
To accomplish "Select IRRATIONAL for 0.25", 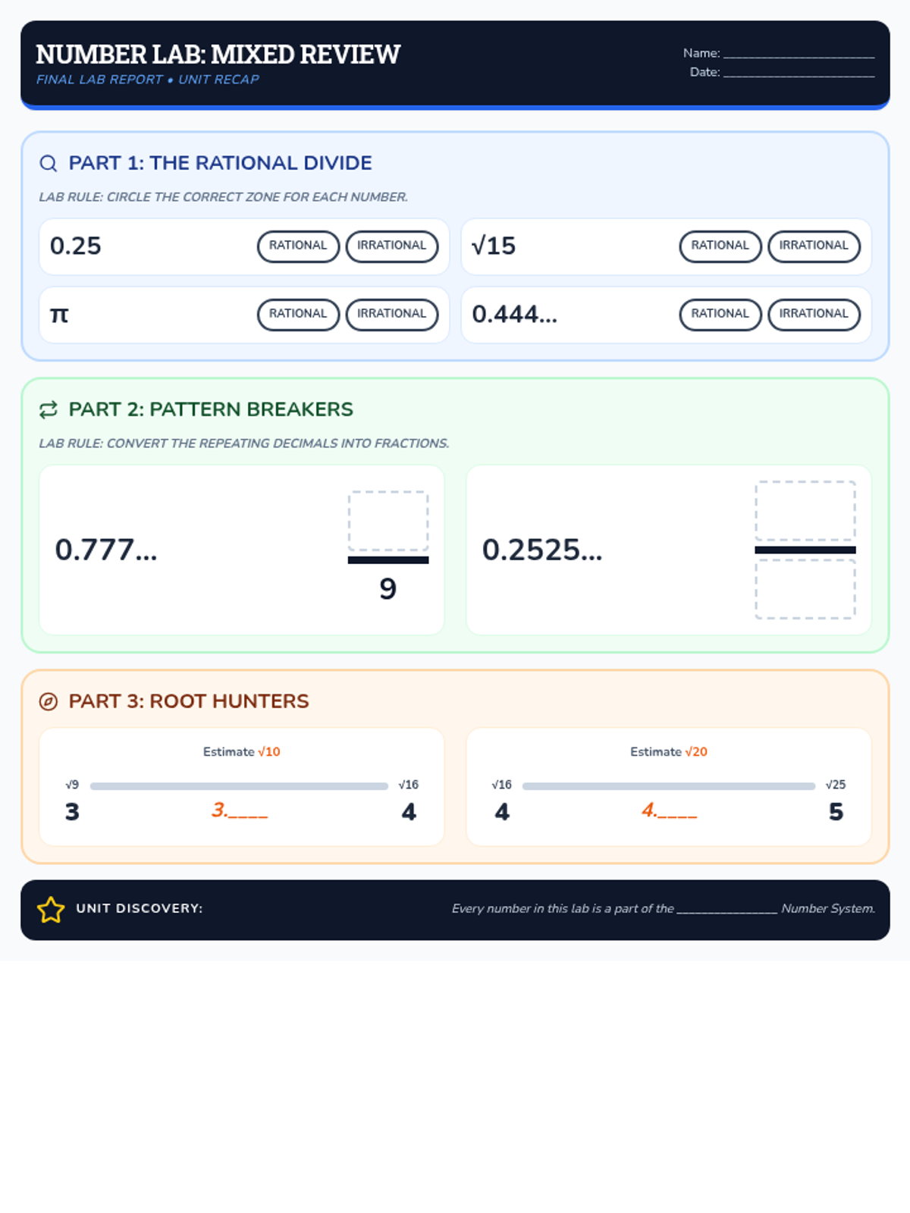I will coord(392,246).
